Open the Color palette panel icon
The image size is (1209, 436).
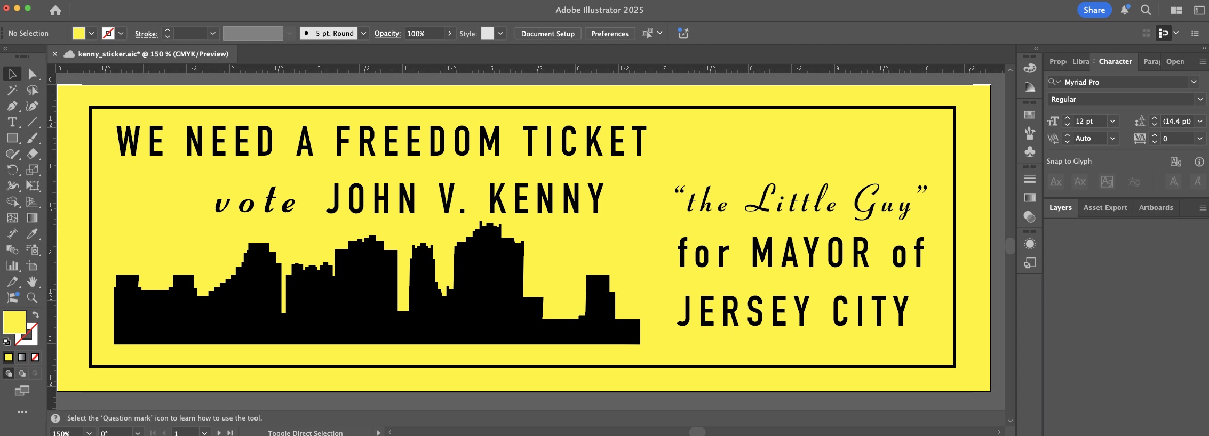pos(1030,68)
